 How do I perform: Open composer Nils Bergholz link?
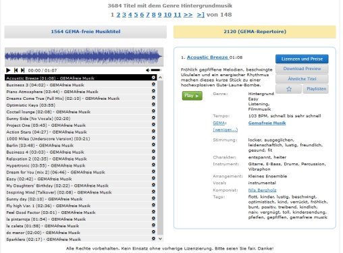(x=262, y=190)
